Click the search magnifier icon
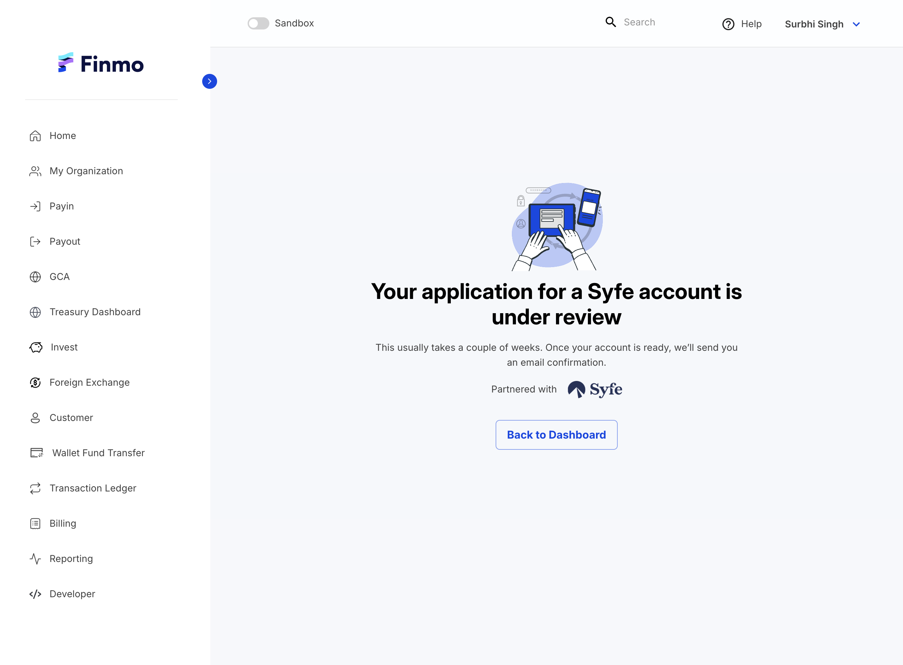This screenshot has width=903, height=665. 611,22
